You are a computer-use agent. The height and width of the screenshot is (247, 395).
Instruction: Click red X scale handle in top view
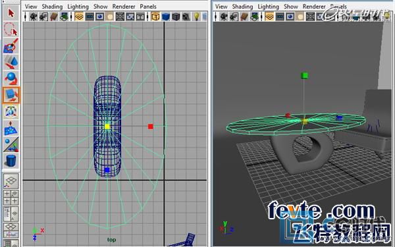(x=151, y=126)
